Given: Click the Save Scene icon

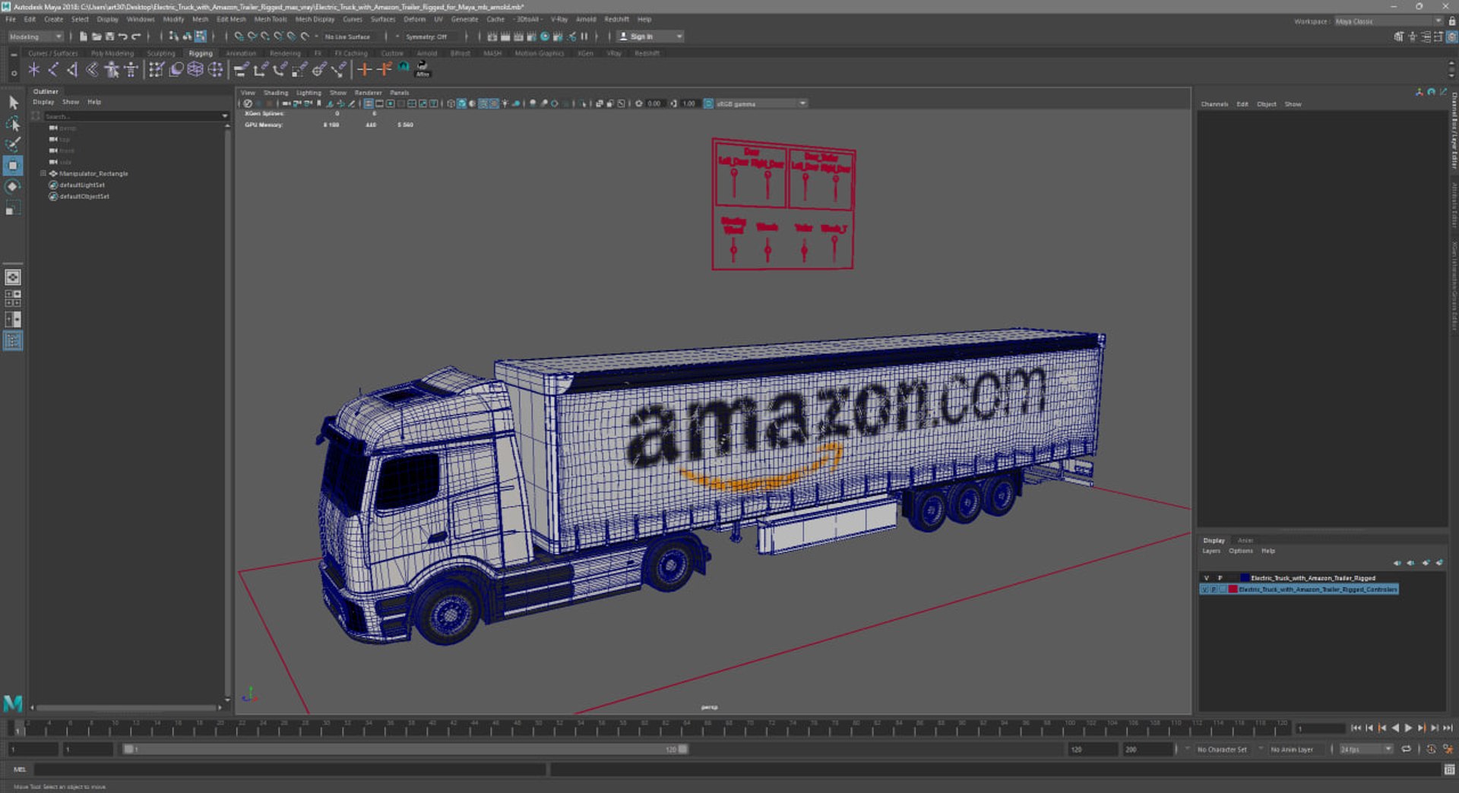Looking at the screenshot, I should tap(109, 36).
